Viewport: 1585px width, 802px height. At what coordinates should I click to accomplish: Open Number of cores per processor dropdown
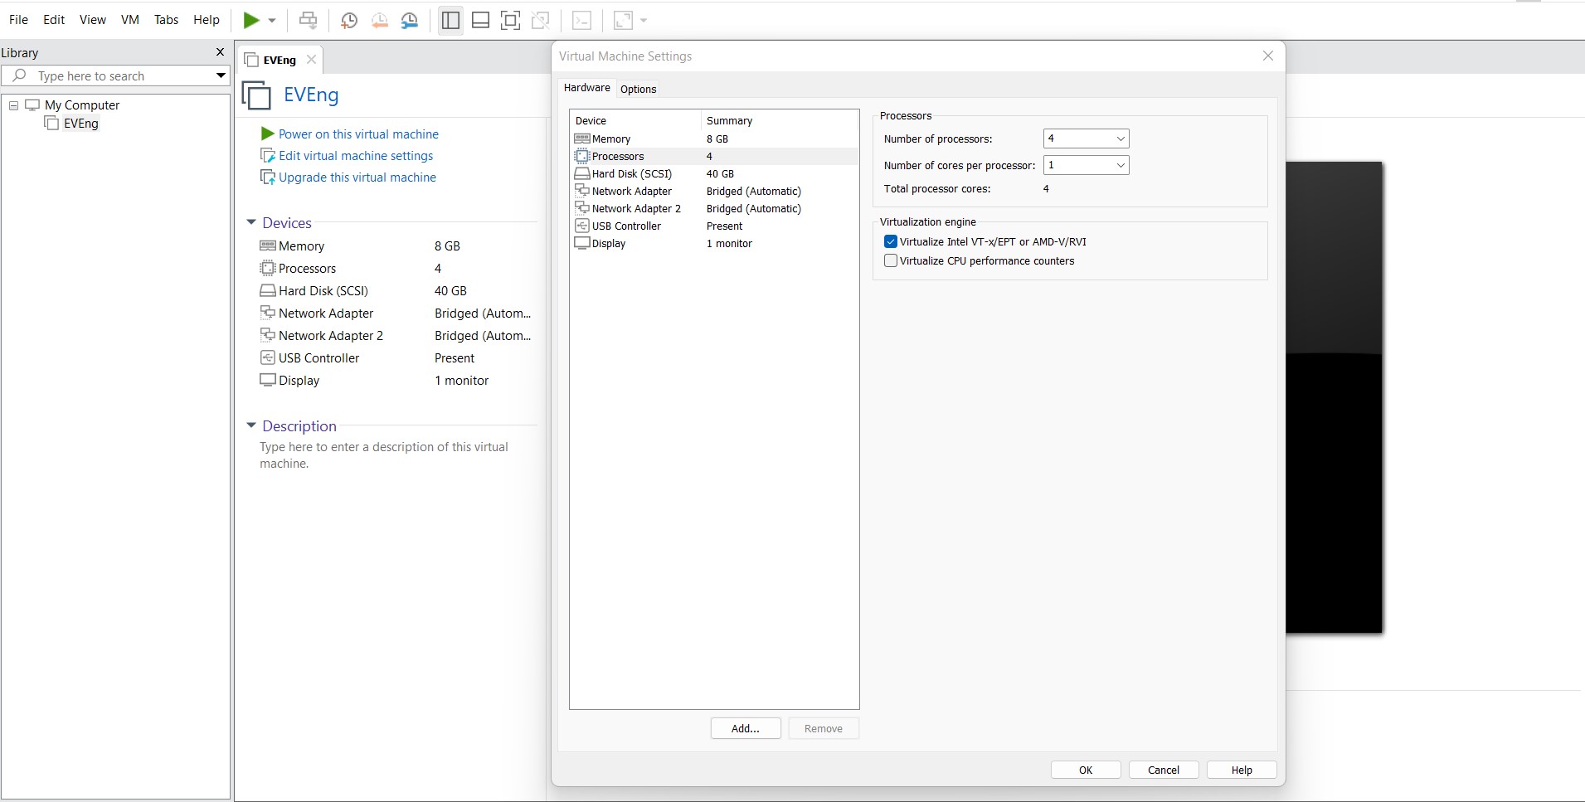click(1086, 165)
